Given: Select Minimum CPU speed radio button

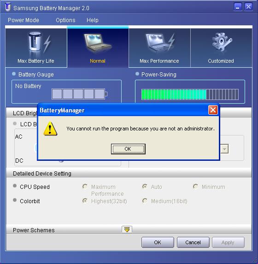Looking at the screenshot, I should point(195,187).
